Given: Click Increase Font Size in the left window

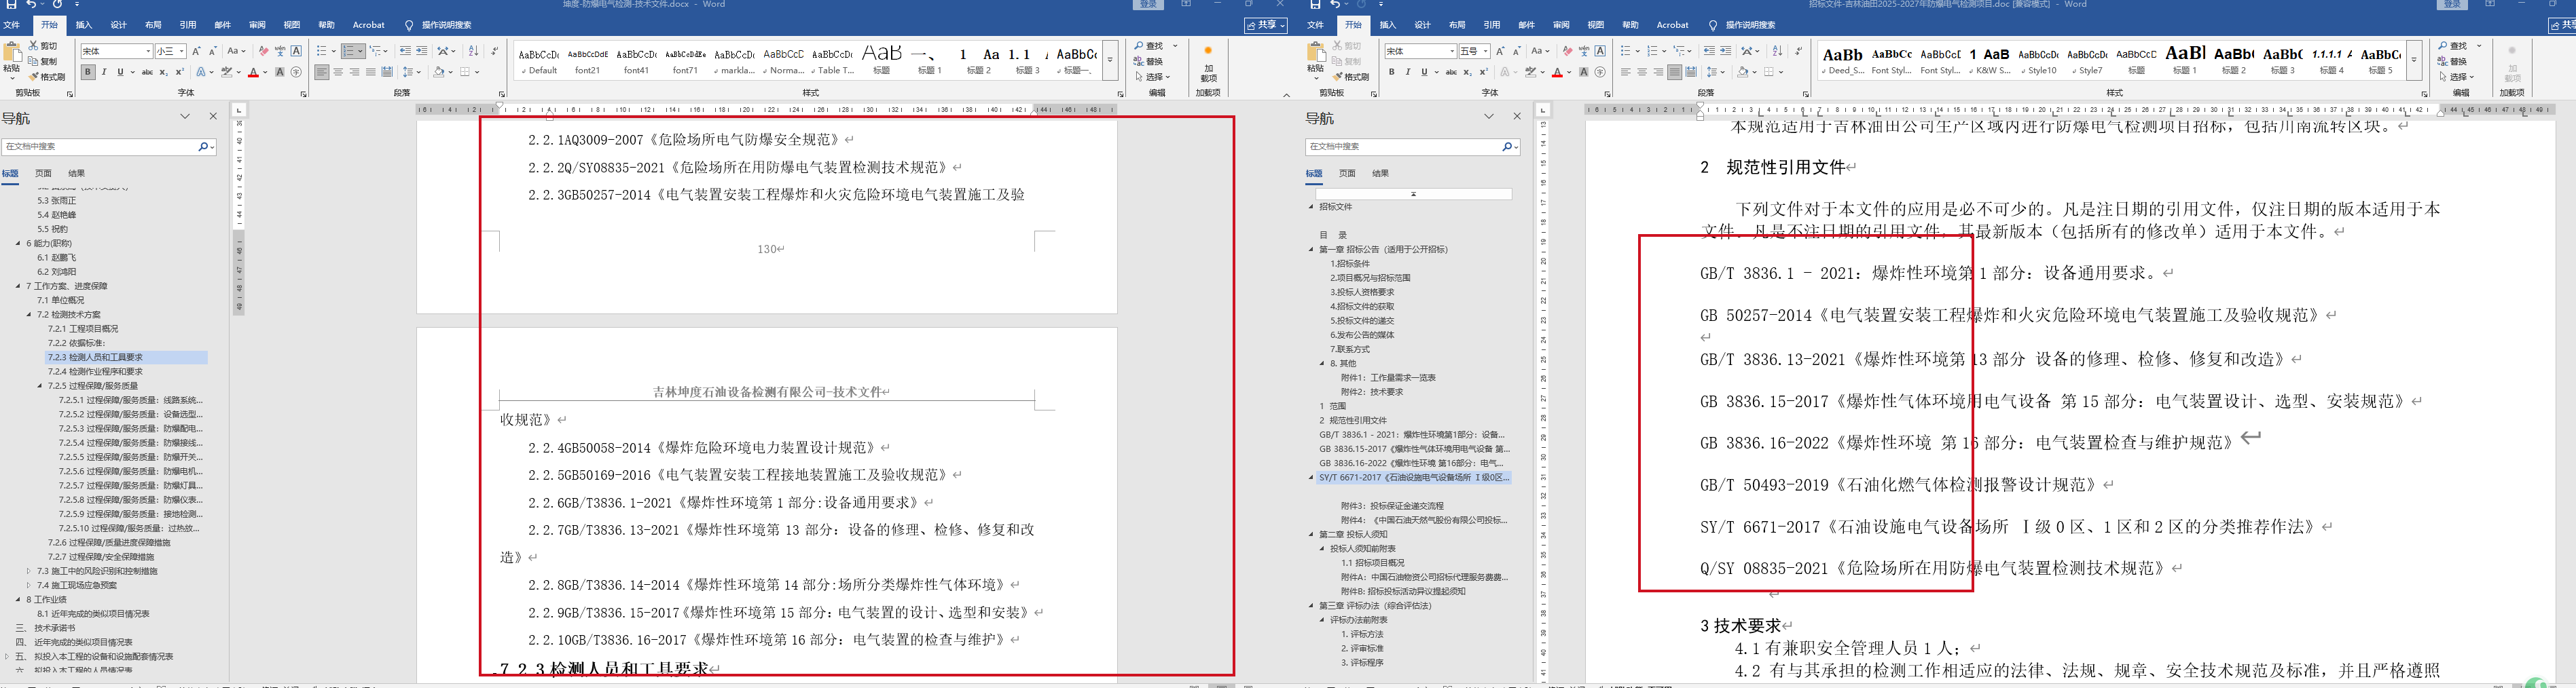Looking at the screenshot, I should coord(196,51).
